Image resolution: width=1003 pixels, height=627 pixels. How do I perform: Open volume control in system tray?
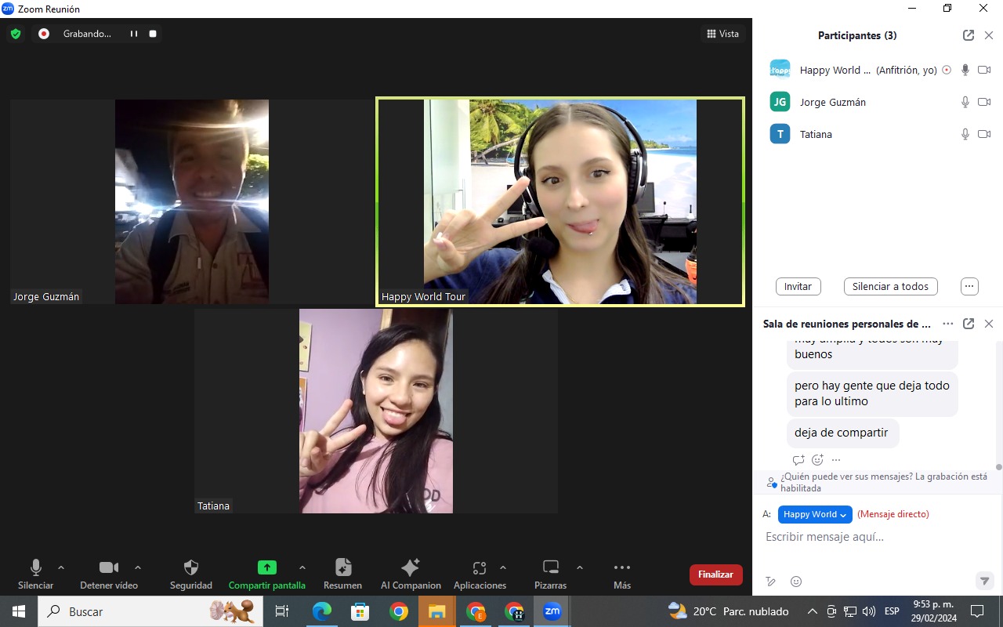[x=868, y=611]
